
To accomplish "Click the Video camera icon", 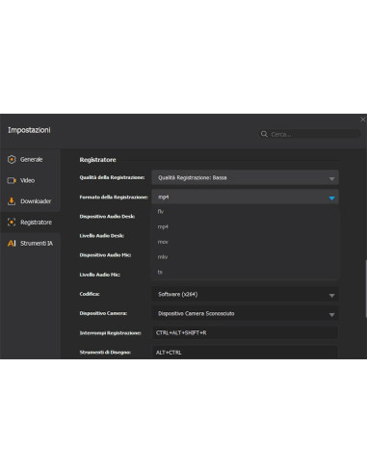I will (x=12, y=180).
